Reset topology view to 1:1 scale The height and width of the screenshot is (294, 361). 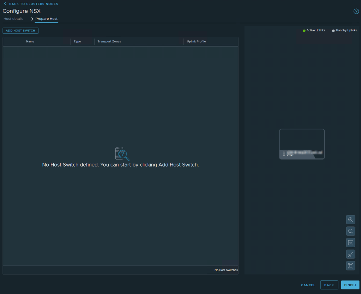pos(350,243)
